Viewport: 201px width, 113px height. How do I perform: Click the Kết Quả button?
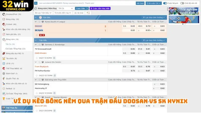tap(140, 3)
